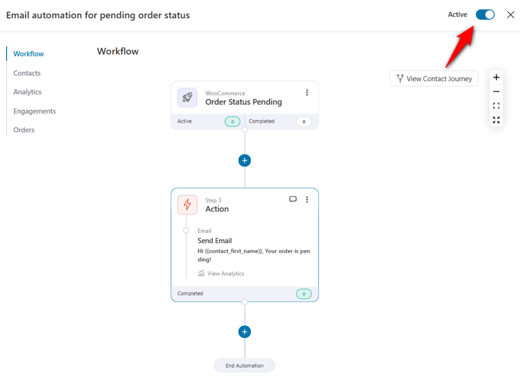Add a step using the first plus node
The height and width of the screenshot is (383, 520).
click(244, 160)
